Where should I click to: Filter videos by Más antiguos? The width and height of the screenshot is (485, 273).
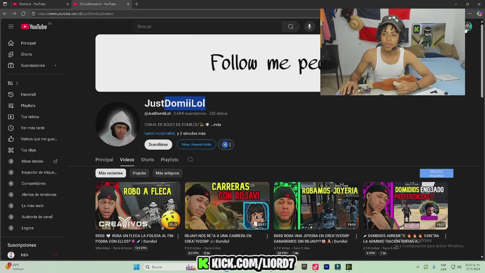(x=167, y=173)
